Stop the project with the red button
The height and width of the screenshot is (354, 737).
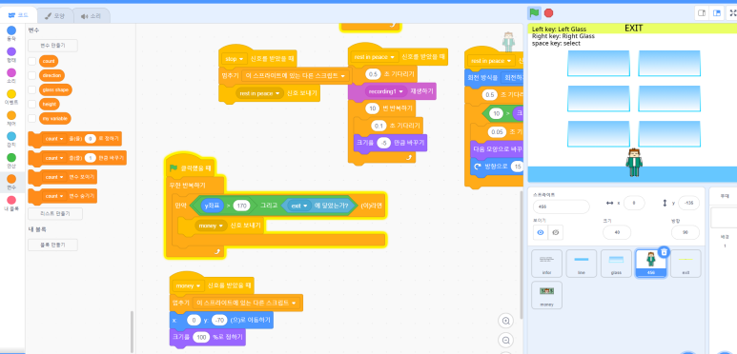tap(548, 13)
